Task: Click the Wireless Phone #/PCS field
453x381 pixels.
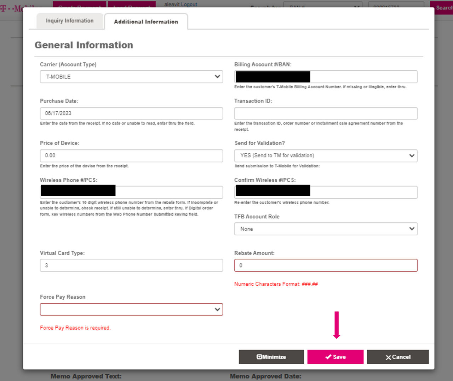Action: (131, 192)
